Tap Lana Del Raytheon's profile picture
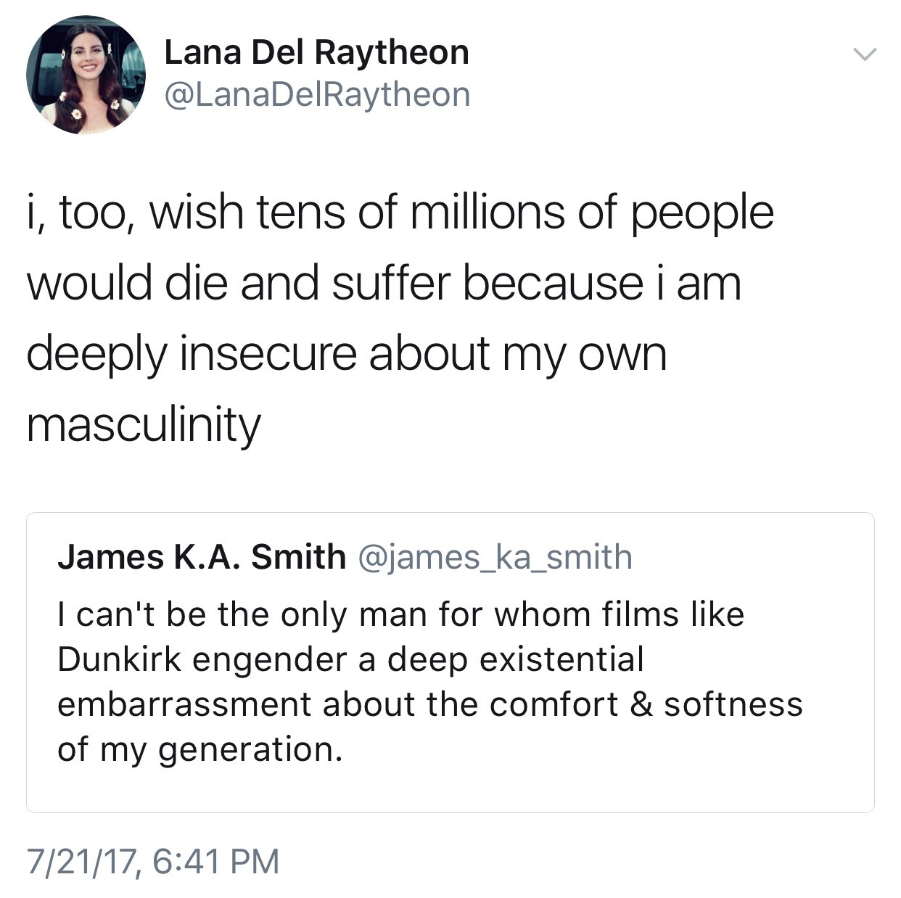901x898 pixels. pyautogui.click(x=86, y=75)
